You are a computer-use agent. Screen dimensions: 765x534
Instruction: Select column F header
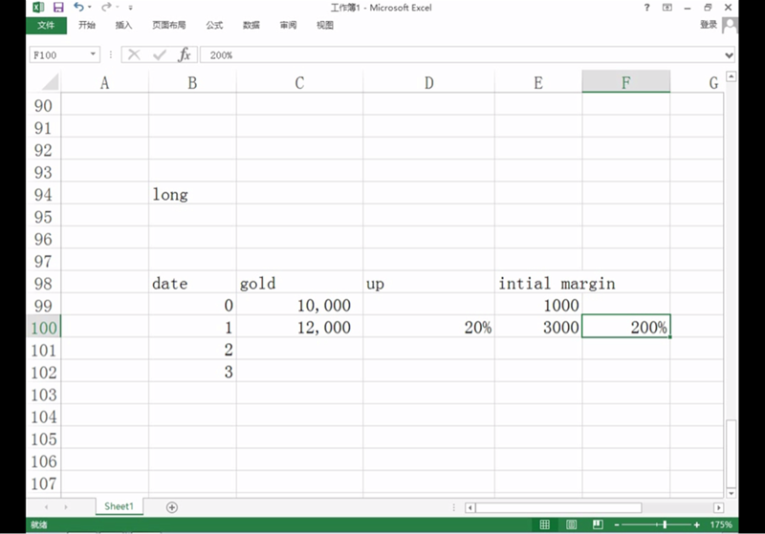click(626, 82)
